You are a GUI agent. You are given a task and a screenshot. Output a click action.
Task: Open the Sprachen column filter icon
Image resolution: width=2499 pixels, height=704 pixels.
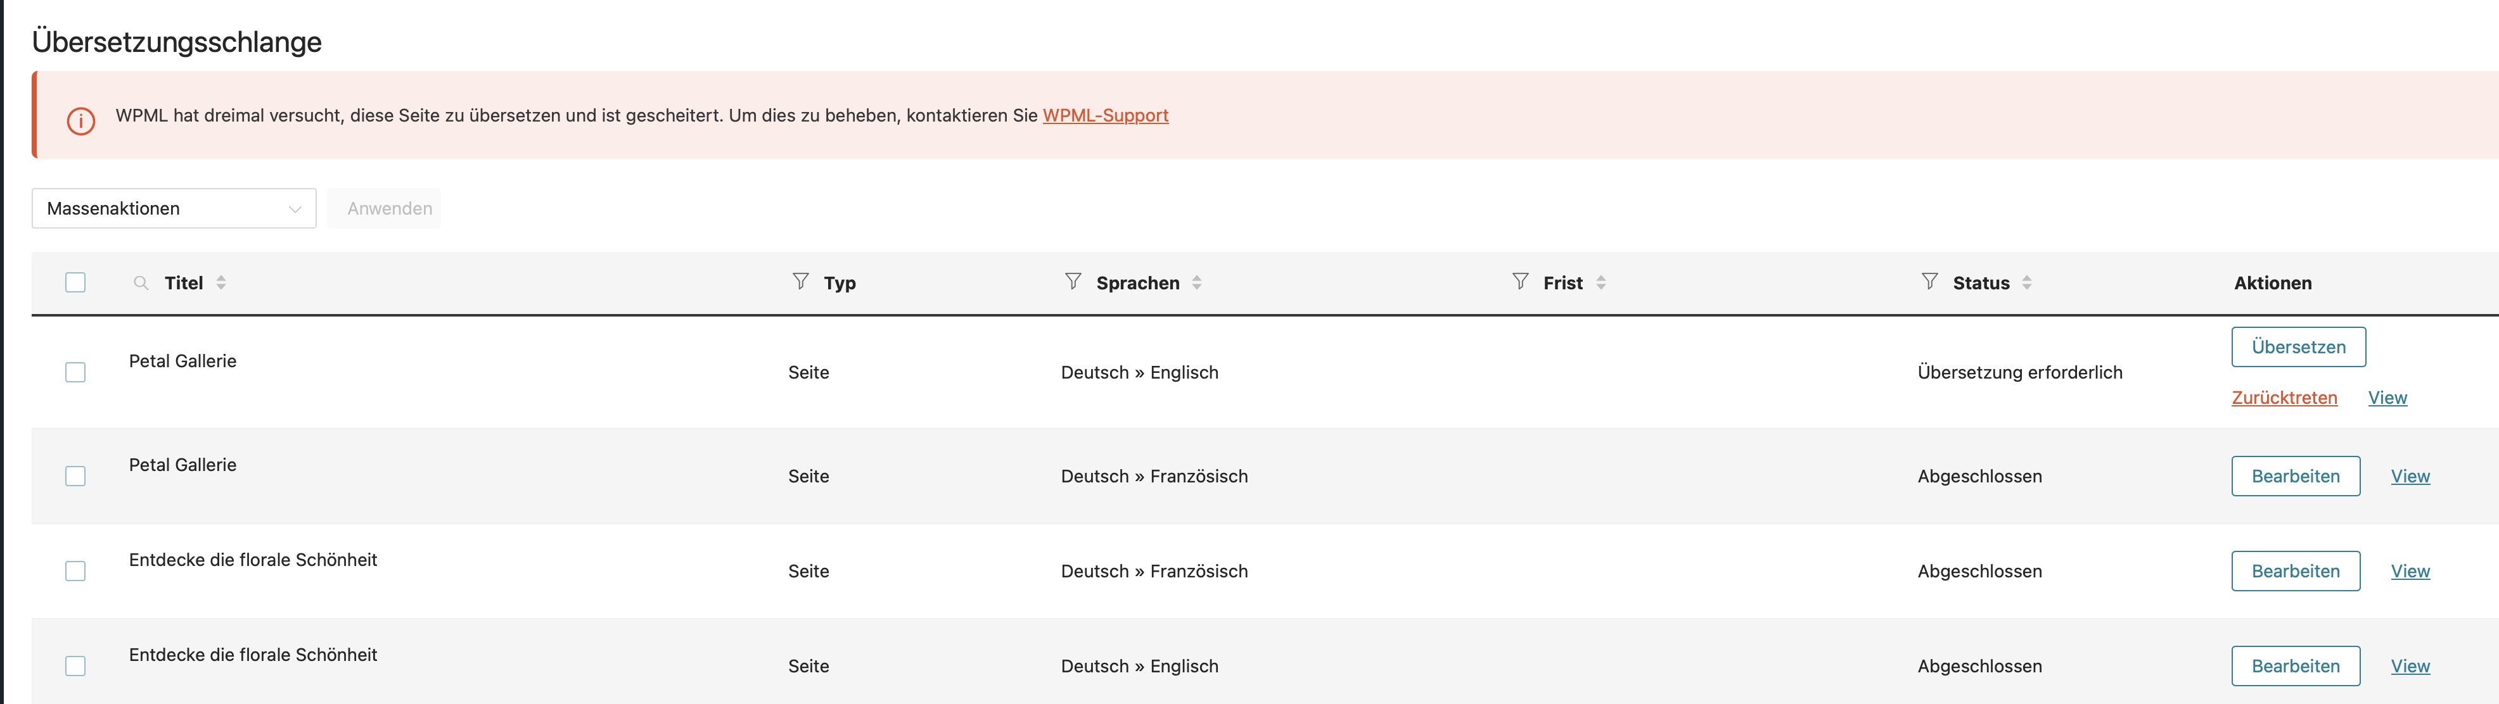tap(1073, 281)
